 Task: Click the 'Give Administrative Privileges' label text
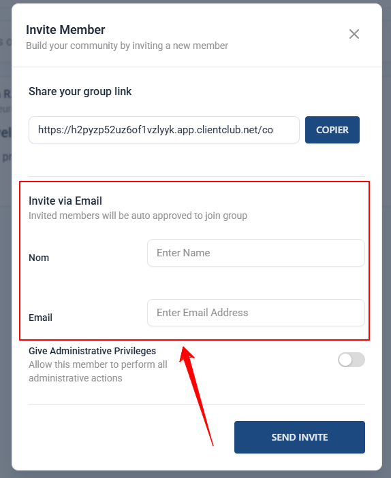[x=92, y=351]
